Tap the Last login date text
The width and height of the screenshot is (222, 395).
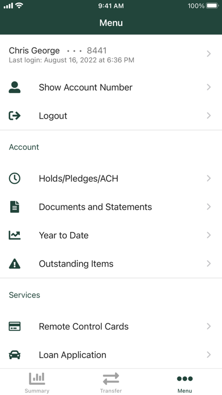[71, 60]
